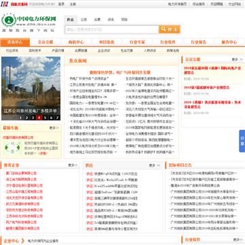Switch slideshow to slide 6
The image size is (245, 245).
coord(51,118)
